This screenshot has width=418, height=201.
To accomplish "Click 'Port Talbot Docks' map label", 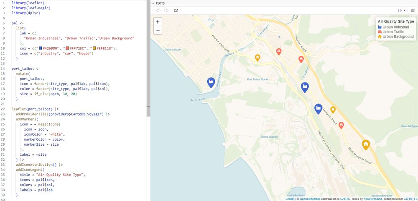I will (257, 79).
